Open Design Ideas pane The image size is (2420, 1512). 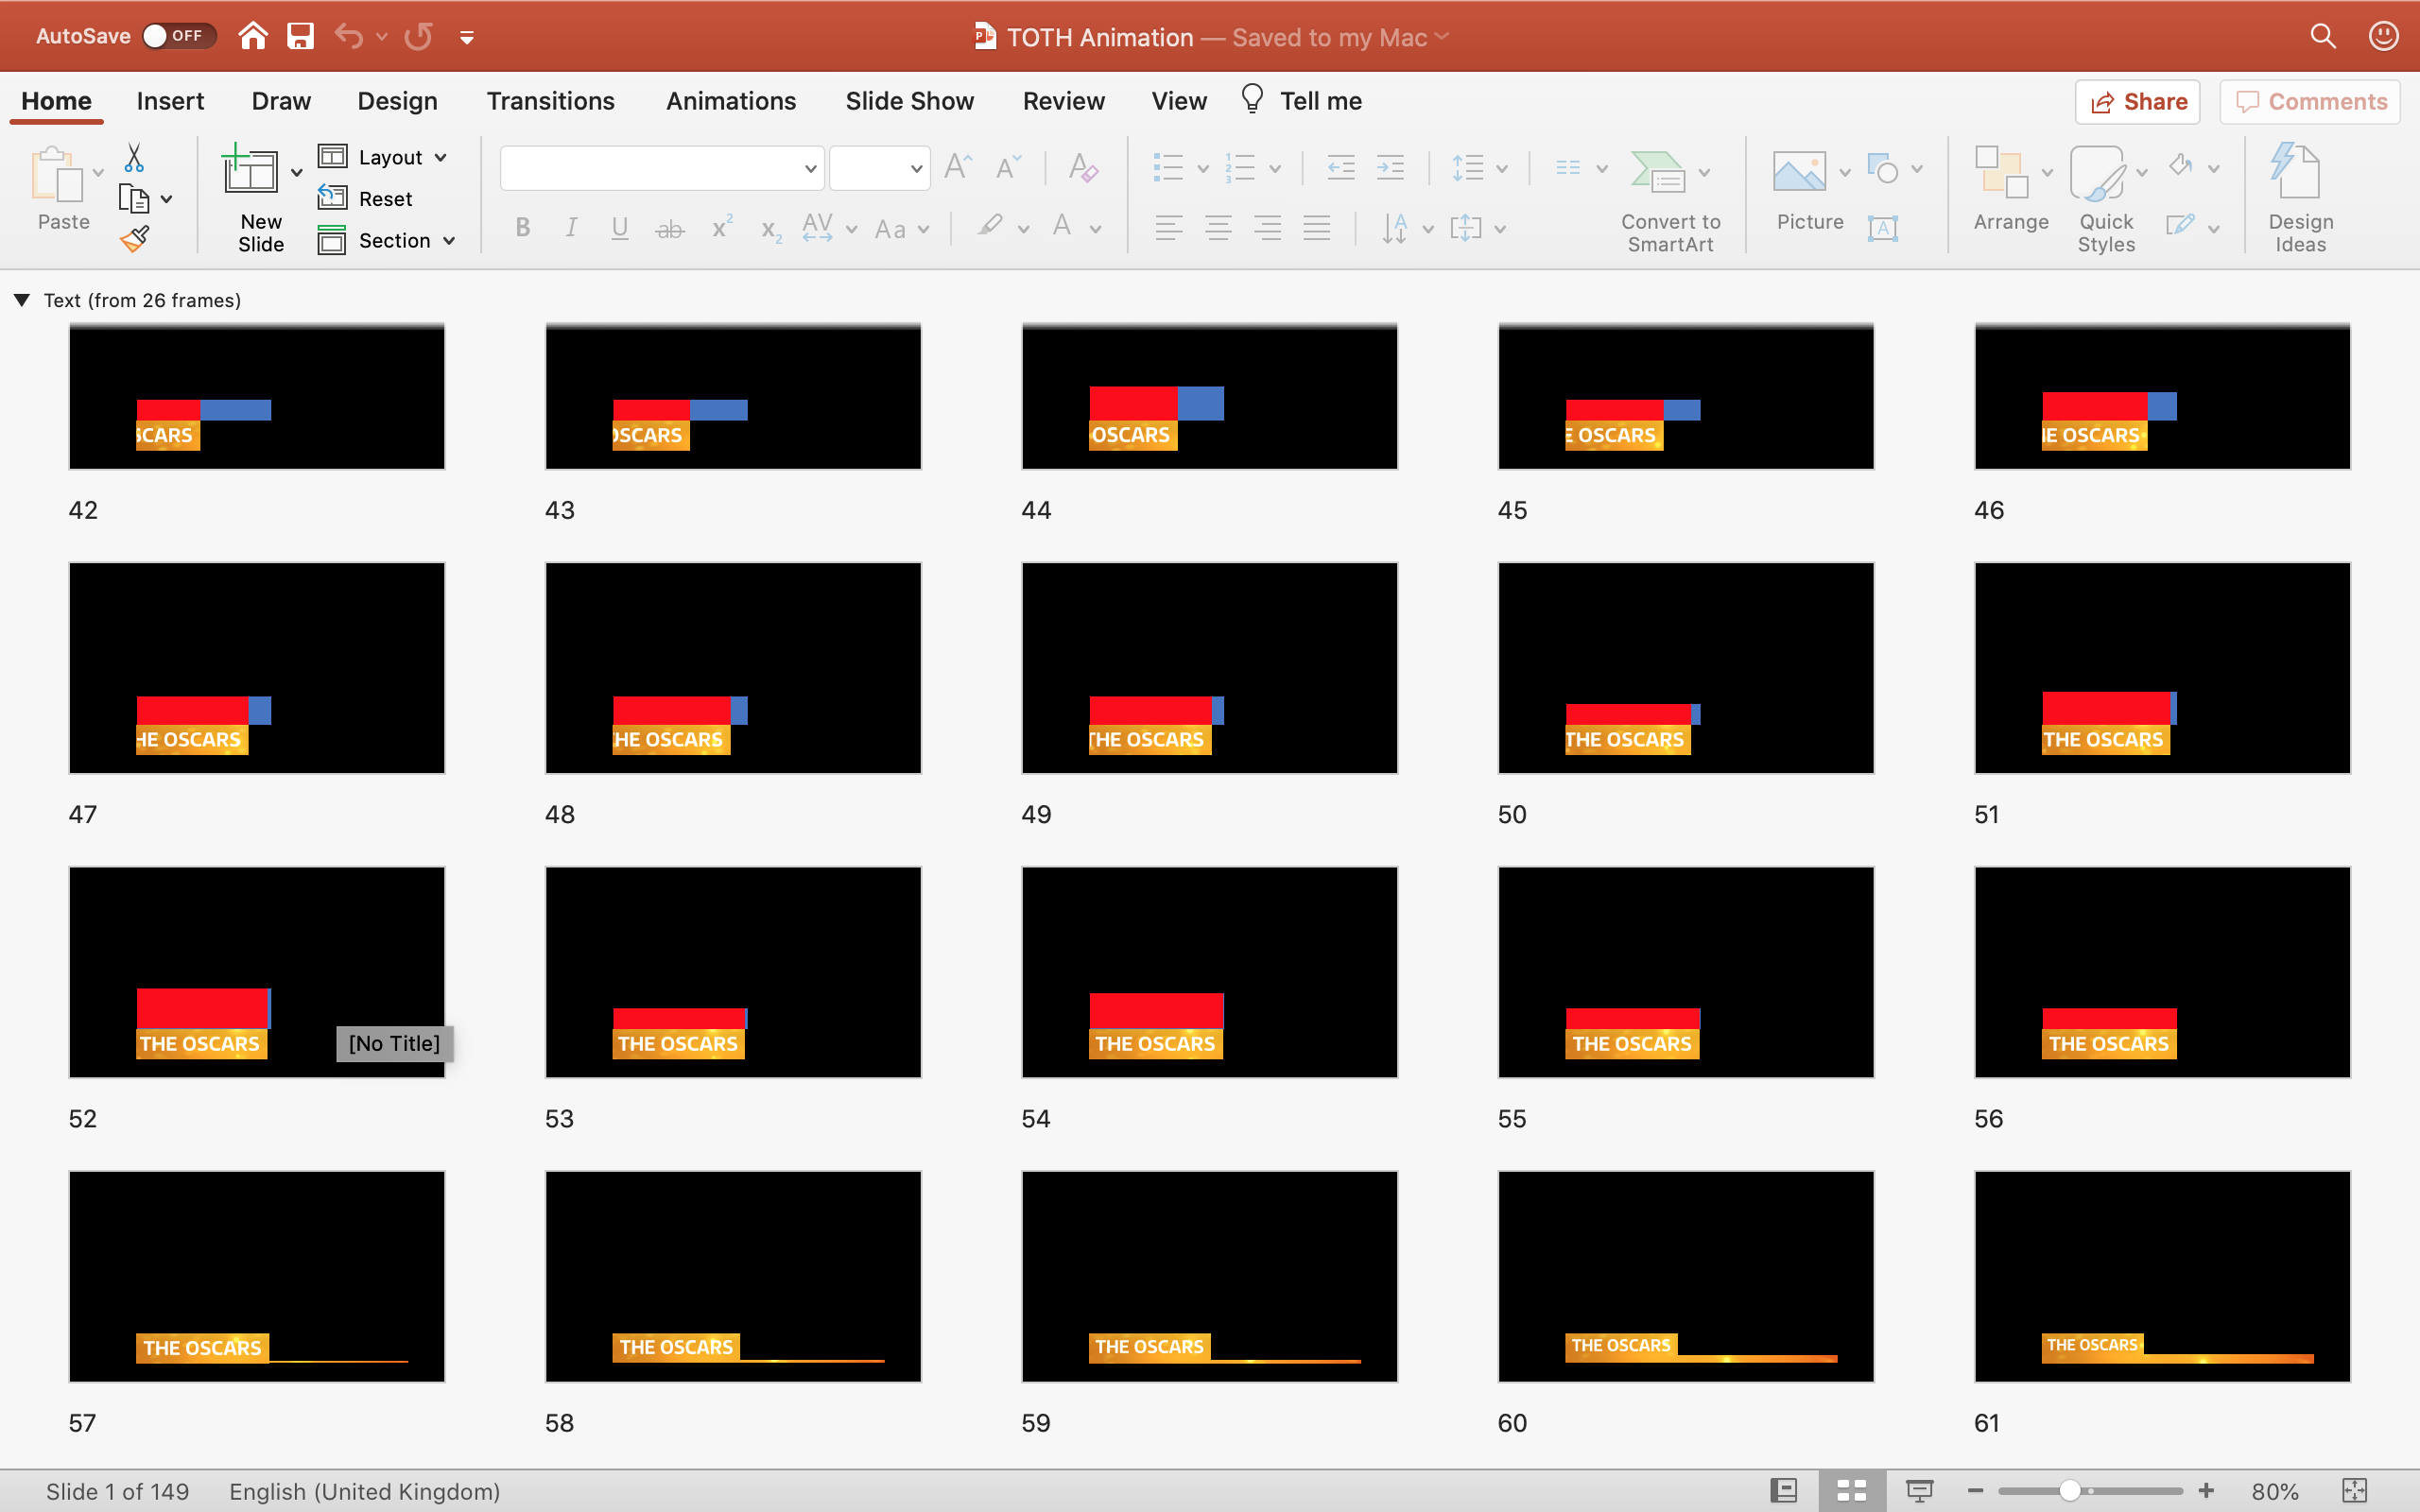point(2299,198)
